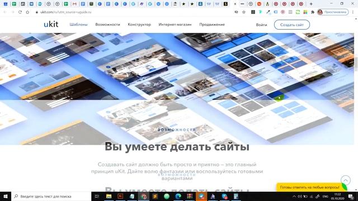Open Task View on the taskbar
Screen dimensions: 358x201
click(x=97, y=196)
